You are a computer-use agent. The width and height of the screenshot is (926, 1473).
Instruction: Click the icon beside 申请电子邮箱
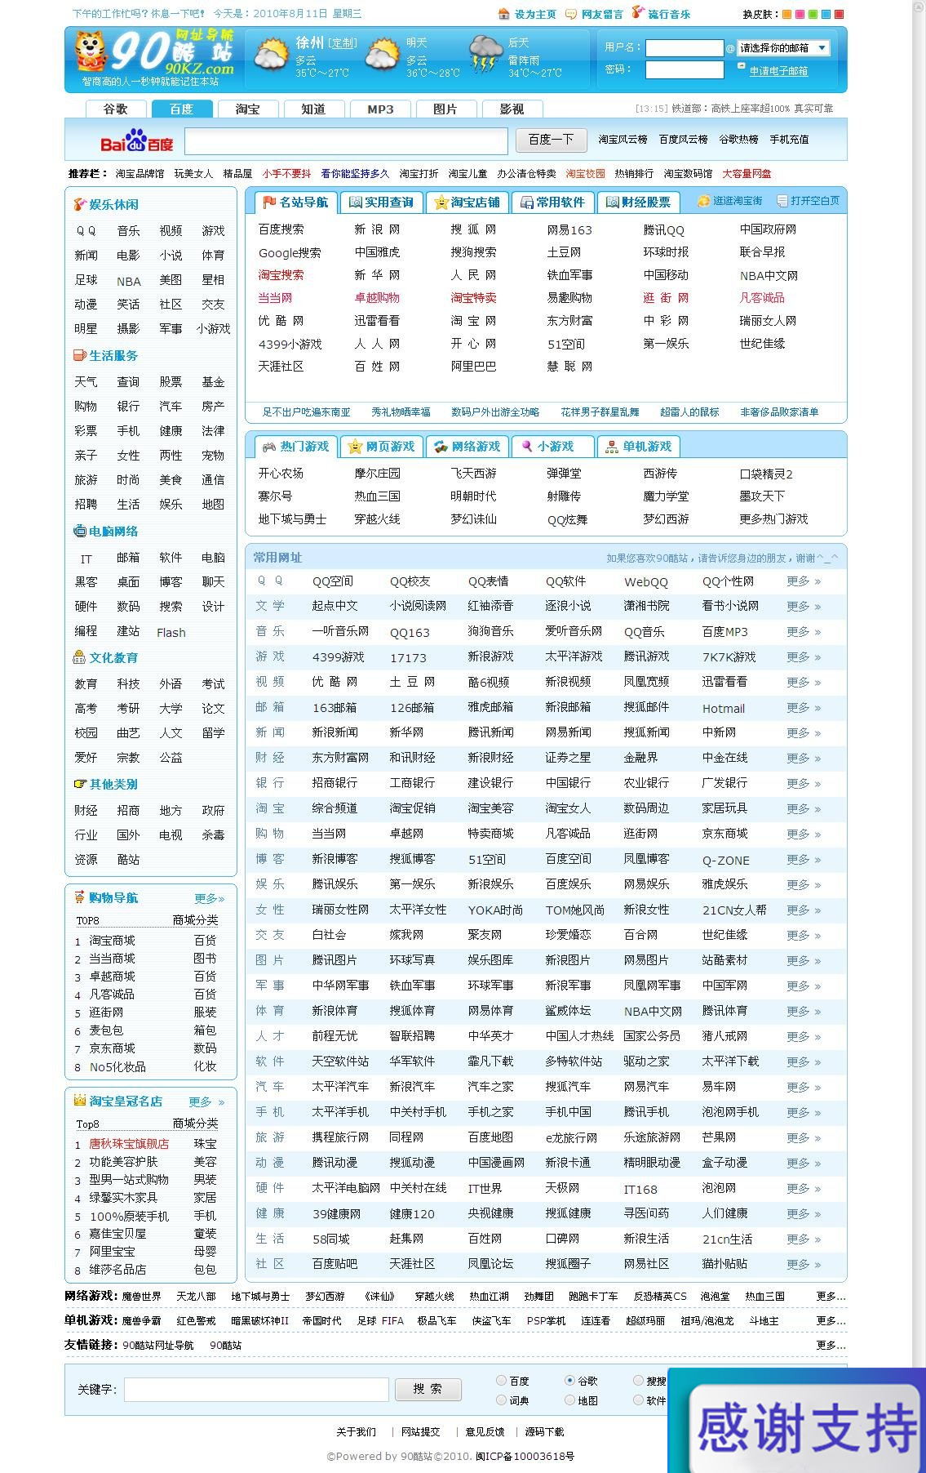741,66
